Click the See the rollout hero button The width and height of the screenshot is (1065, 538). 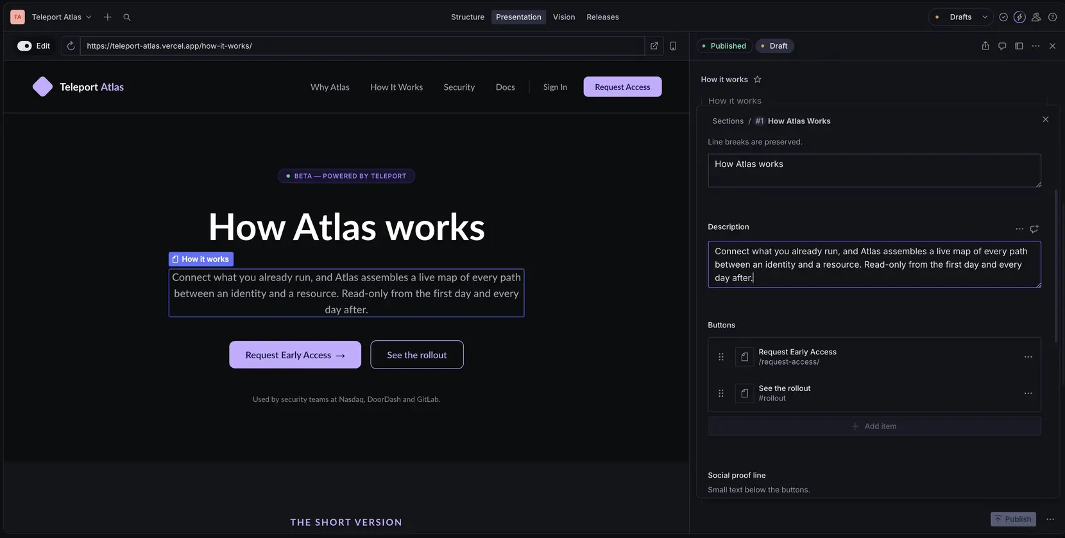coord(417,355)
